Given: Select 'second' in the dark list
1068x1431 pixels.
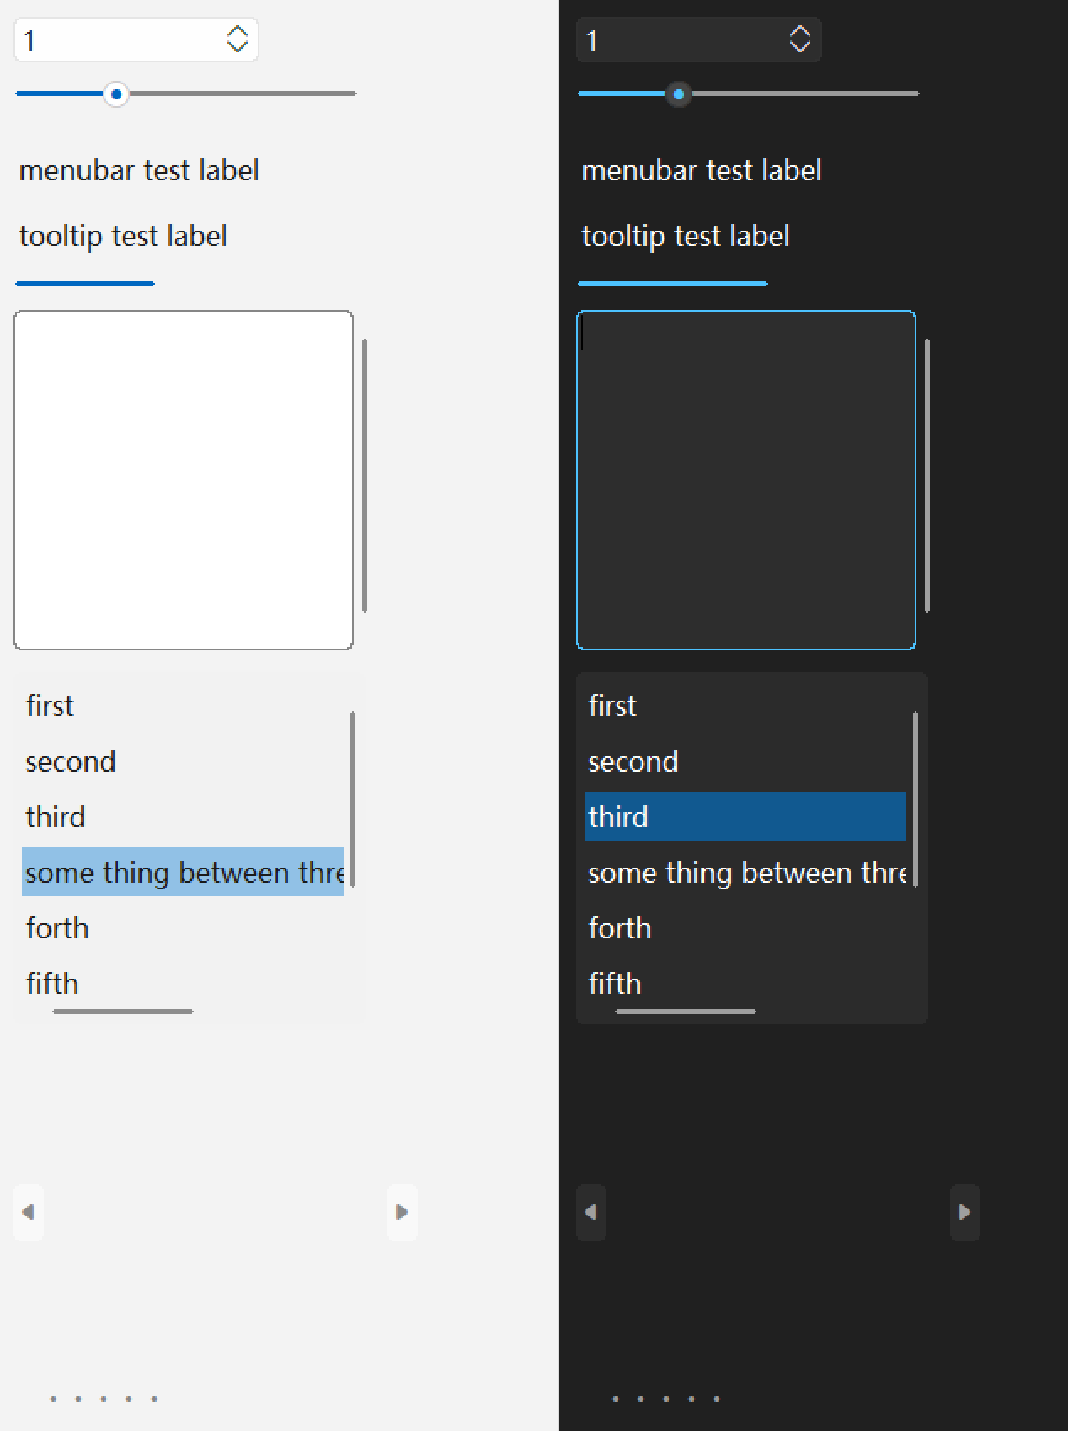Looking at the screenshot, I should 633,761.
